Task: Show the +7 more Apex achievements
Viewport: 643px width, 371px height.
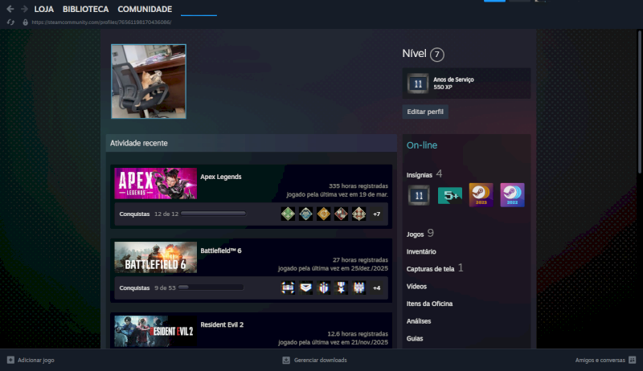Action: pyautogui.click(x=376, y=214)
